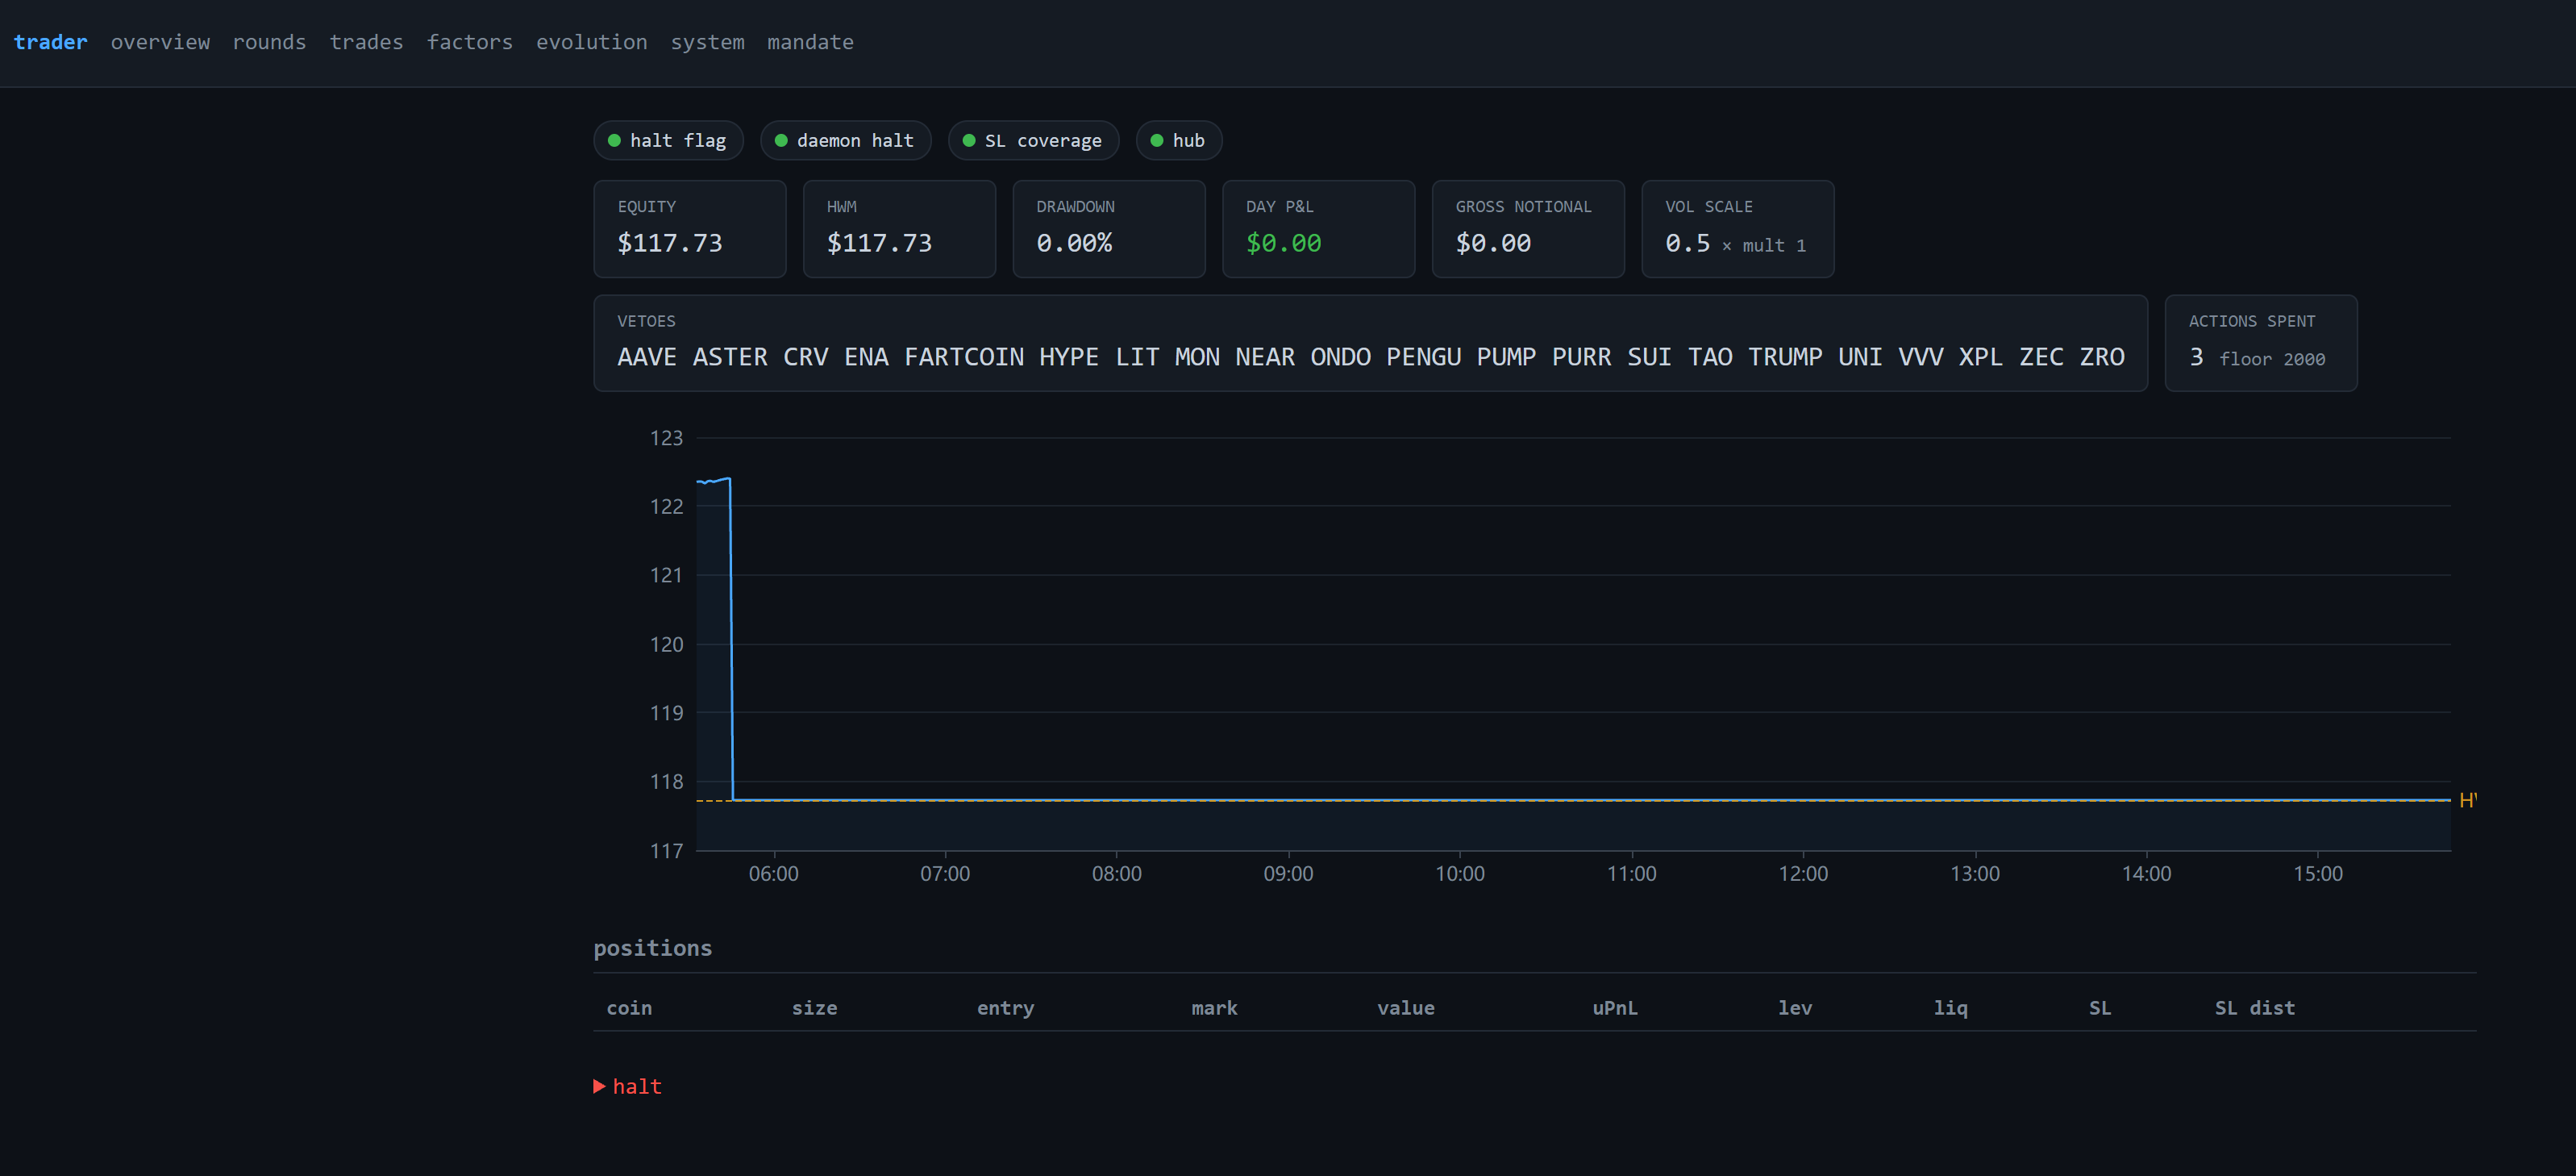The width and height of the screenshot is (2576, 1176).
Task: Click the uPnL column header
Action: tap(1615, 1007)
